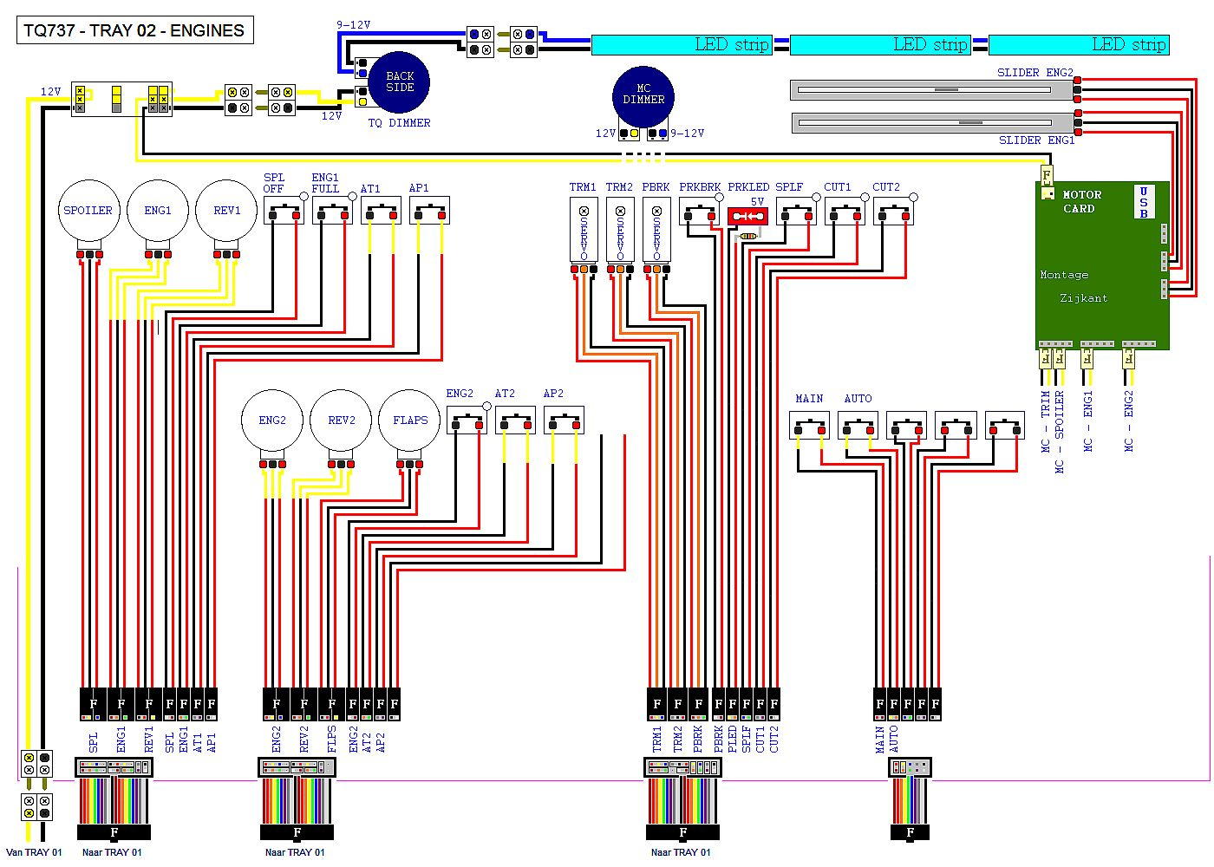
Task: Click the AT2 switch symbol
Action: pyautogui.click(x=515, y=420)
